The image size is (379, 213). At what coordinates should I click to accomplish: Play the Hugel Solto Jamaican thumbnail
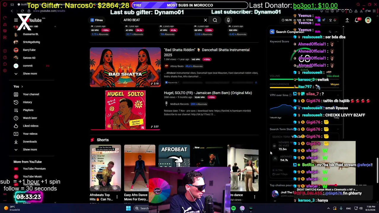click(x=125, y=110)
